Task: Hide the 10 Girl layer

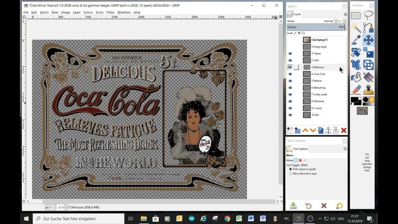Action: pyautogui.click(x=290, y=115)
